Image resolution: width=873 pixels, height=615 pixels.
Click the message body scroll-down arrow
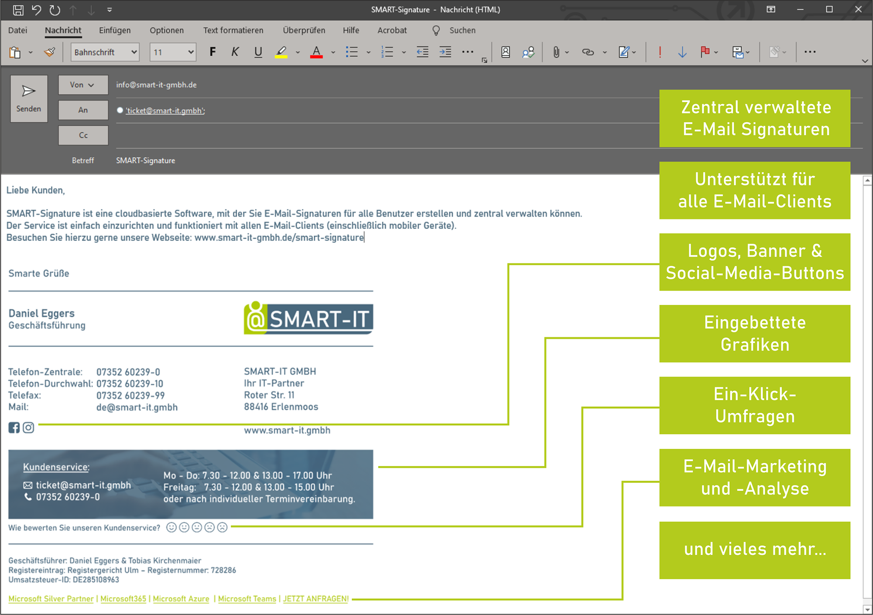(x=867, y=609)
